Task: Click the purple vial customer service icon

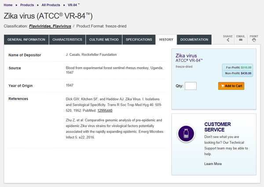Action: (186, 133)
